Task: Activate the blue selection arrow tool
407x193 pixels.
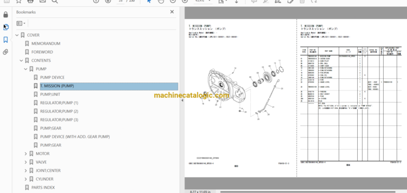Action: [149, 1]
